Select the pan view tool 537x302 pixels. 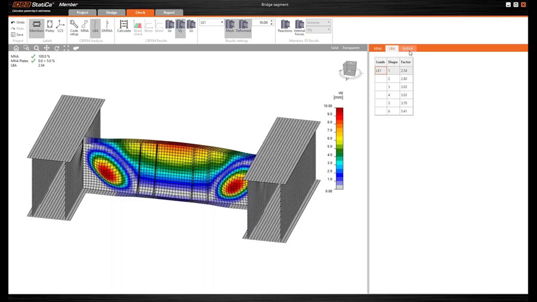pos(47,48)
